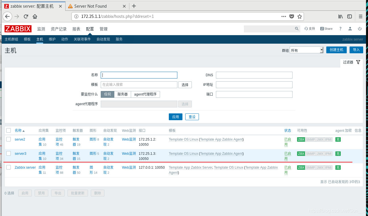368x216 pixels.
Task: Click the logout power icon
Action: click(x=360, y=29)
